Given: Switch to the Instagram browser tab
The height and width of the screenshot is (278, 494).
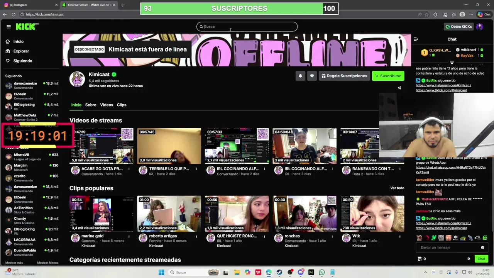Looking at the screenshot, I should coord(30,5).
